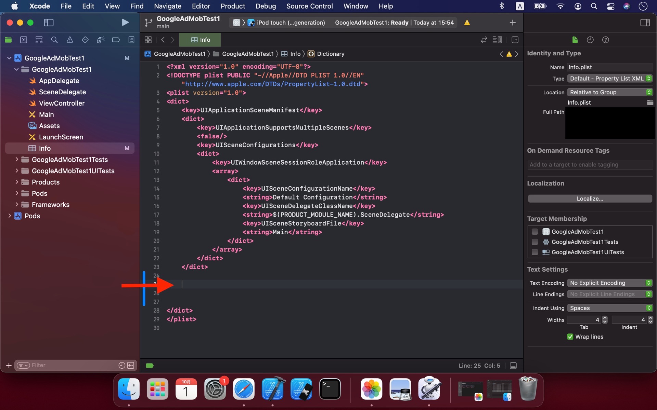Expand the GoogleAdMobTest1UITests folder
Viewport: 657px width, 410px height.
[16, 171]
